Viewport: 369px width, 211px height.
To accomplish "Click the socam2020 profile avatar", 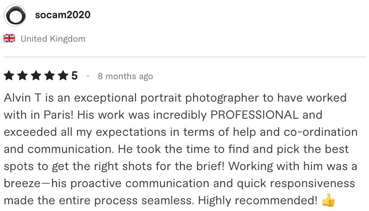I will [x=15, y=15].
